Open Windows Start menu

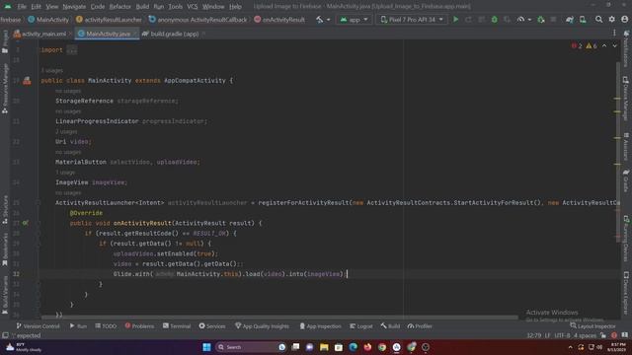[x=206, y=347]
